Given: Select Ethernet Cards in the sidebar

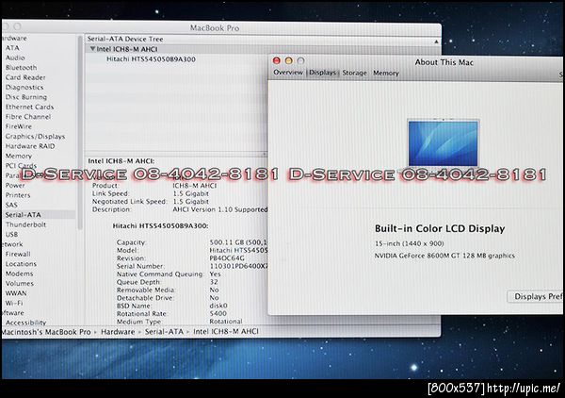Looking at the screenshot, I should coord(29,107).
